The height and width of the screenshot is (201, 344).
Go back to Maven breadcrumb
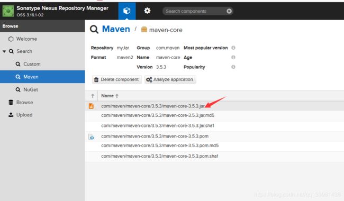(116, 29)
